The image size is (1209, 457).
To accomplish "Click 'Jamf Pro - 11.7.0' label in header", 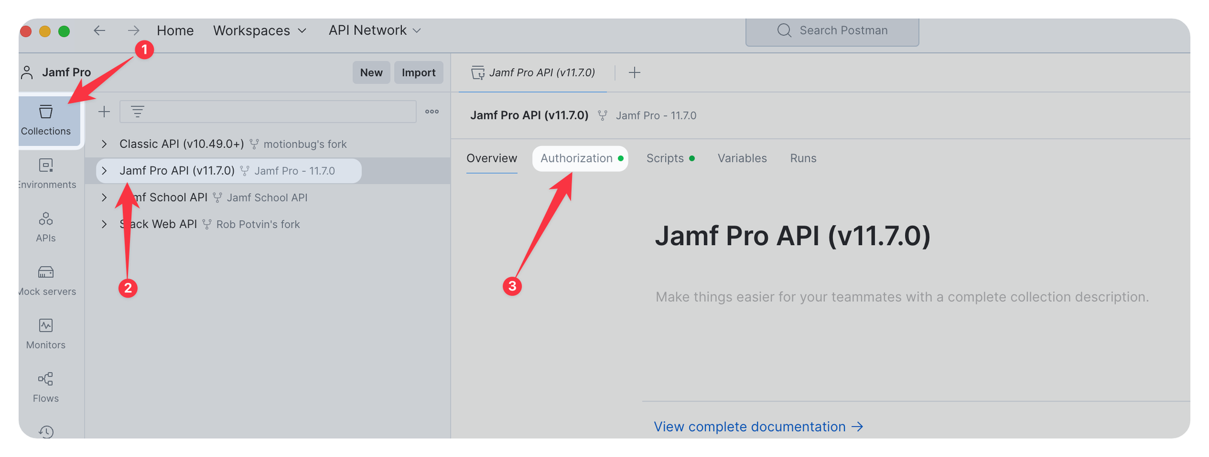I will pyautogui.click(x=656, y=115).
